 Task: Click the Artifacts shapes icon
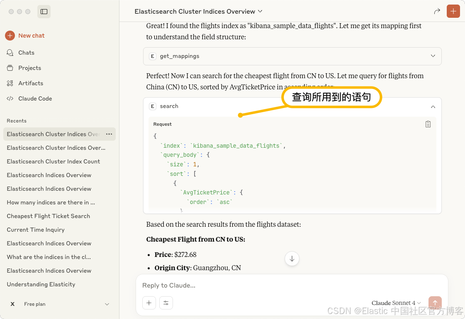[10, 84]
